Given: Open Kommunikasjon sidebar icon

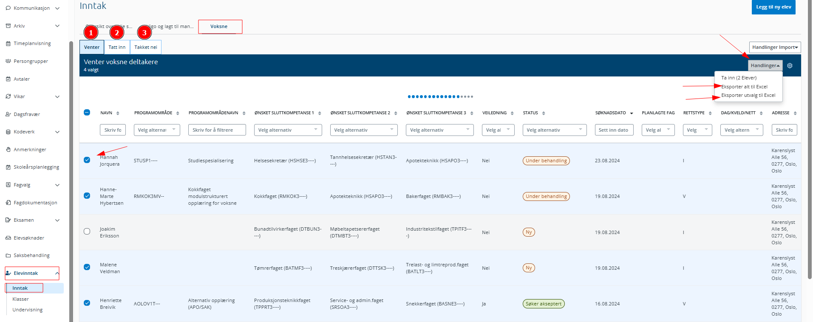Looking at the screenshot, I should (8, 8).
